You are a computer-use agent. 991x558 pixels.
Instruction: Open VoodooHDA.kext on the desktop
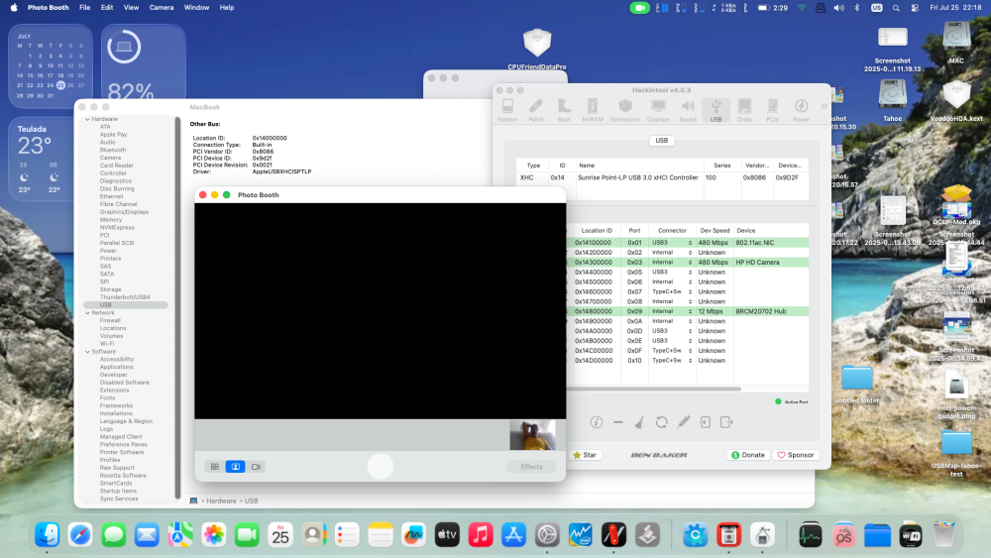[x=956, y=101]
